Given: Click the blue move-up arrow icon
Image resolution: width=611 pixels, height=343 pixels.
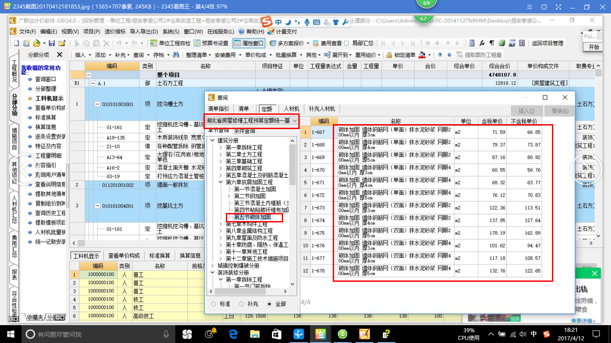Looking at the screenshot, I should [439, 55].
